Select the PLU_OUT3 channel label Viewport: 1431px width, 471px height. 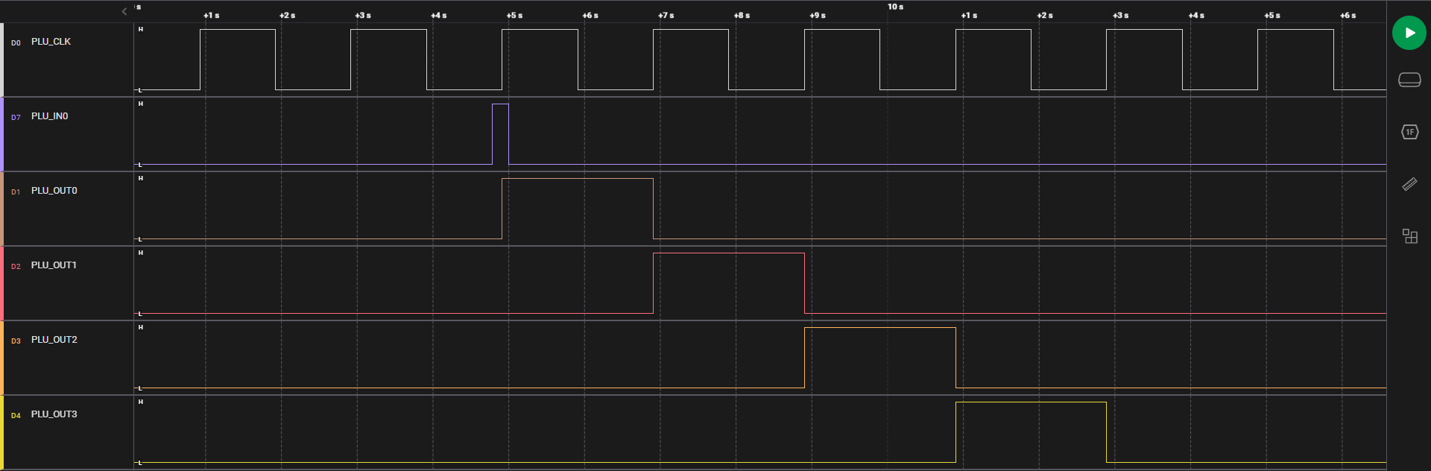[54, 414]
